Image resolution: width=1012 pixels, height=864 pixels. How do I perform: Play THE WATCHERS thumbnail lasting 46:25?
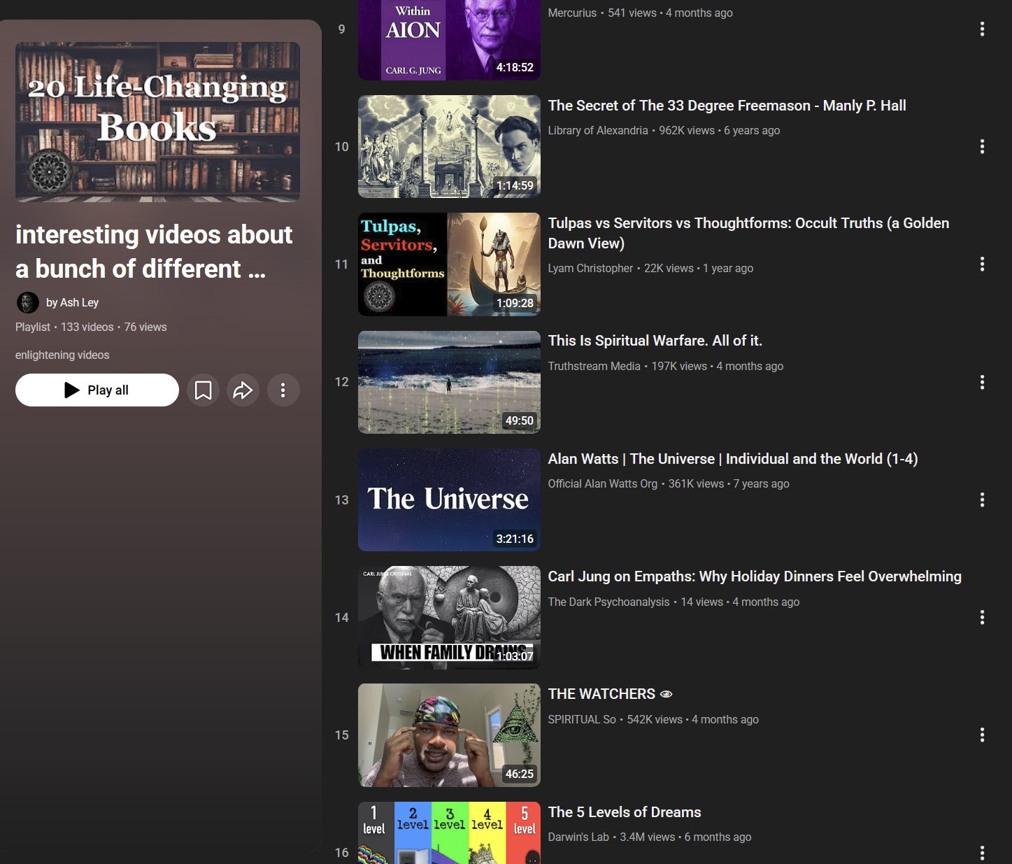(x=449, y=735)
